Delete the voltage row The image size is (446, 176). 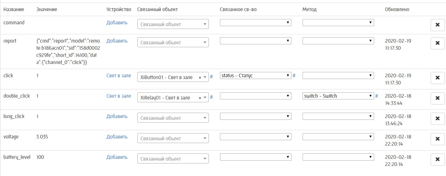[437, 139]
